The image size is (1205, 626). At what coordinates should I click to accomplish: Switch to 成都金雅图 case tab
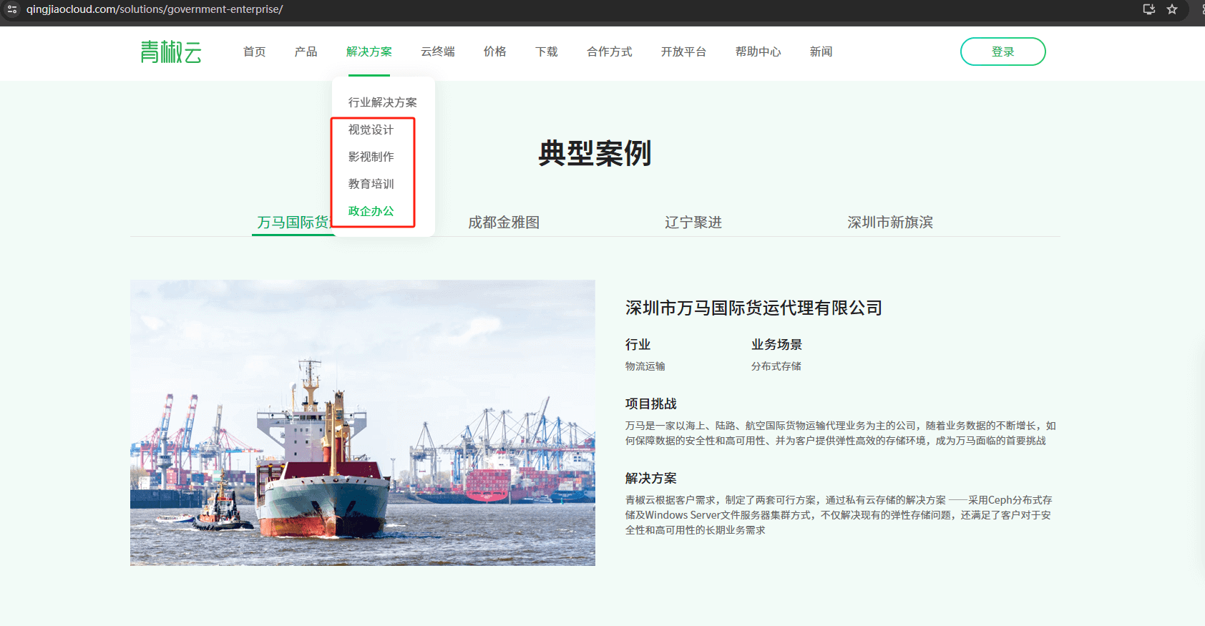504,222
